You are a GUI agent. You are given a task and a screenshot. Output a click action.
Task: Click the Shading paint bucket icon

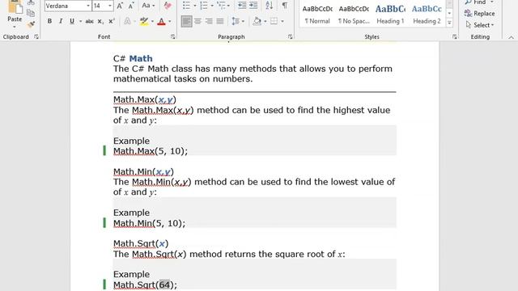[257, 22]
